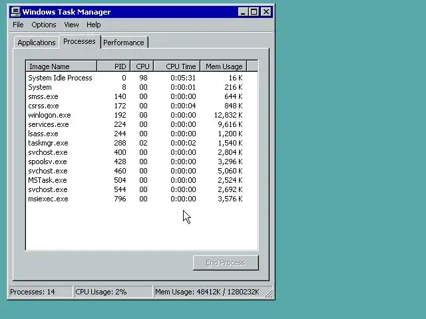This screenshot has height=319, width=426.
Task: Open the View menu
Action: 71,25
